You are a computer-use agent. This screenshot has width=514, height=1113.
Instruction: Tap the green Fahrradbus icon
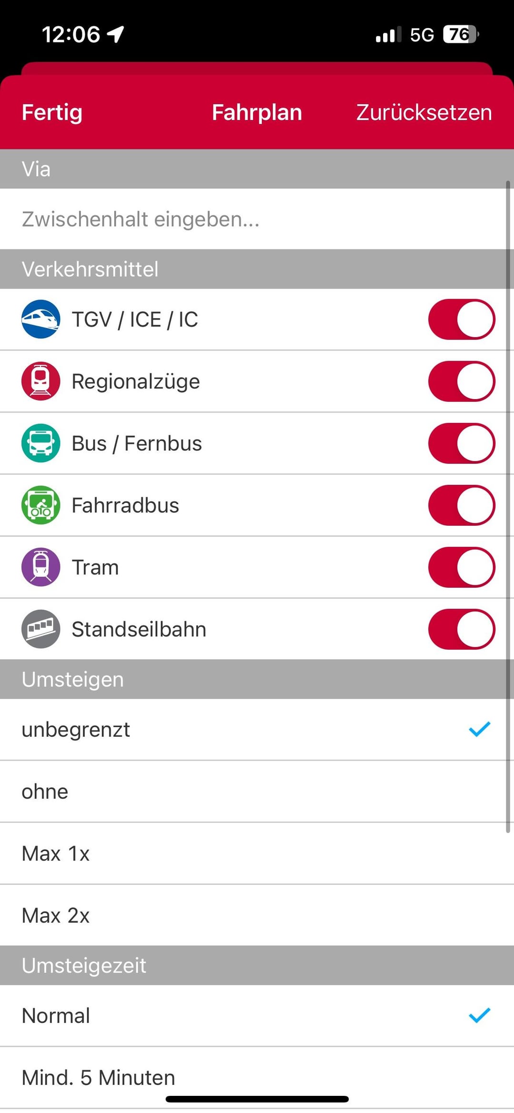pyautogui.click(x=41, y=505)
